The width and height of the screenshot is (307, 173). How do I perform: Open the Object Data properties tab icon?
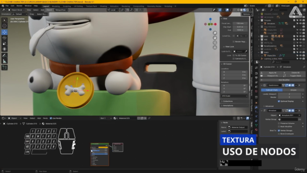coord(256,125)
